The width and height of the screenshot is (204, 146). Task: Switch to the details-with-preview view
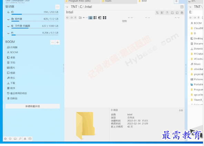click(x=100, y=18)
